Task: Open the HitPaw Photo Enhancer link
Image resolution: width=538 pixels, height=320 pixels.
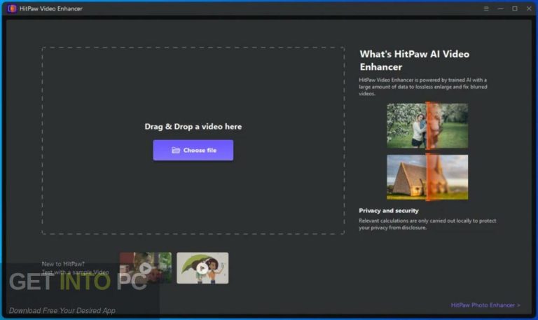Action: click(485, 305)
